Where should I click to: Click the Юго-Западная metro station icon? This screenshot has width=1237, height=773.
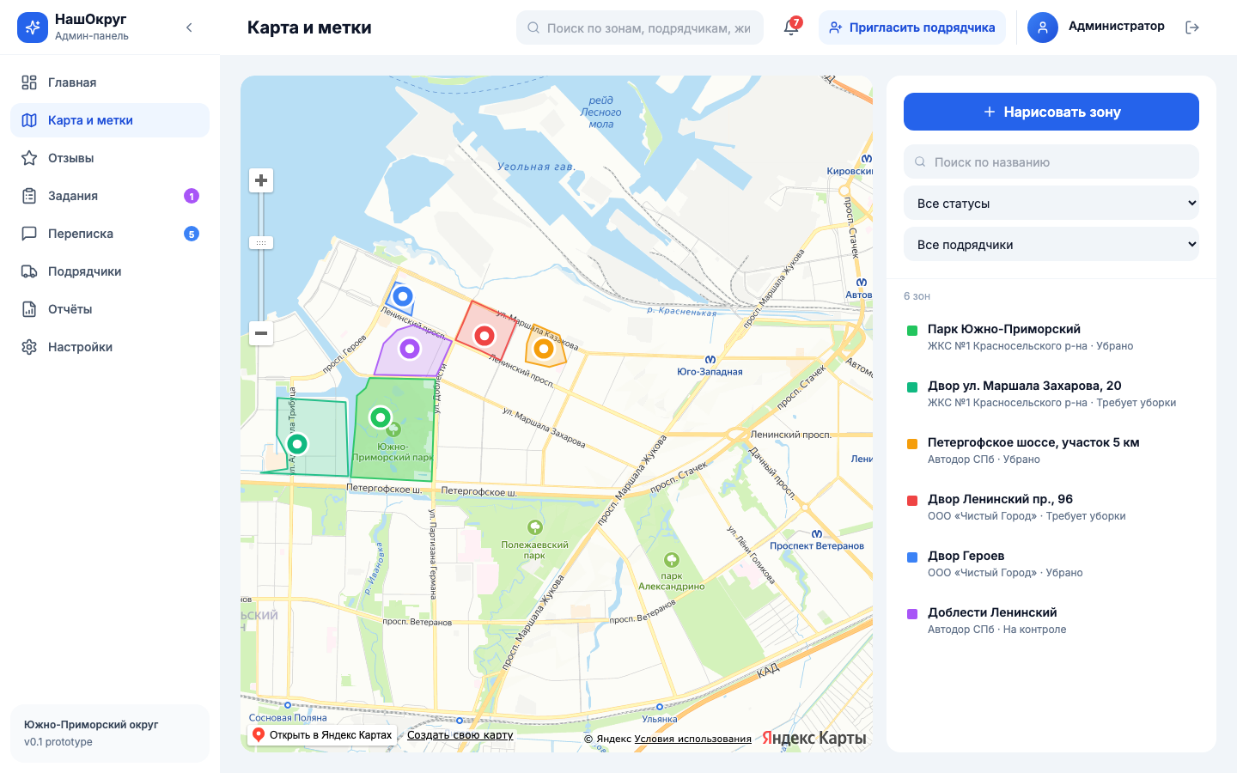(x=710, y=360)
